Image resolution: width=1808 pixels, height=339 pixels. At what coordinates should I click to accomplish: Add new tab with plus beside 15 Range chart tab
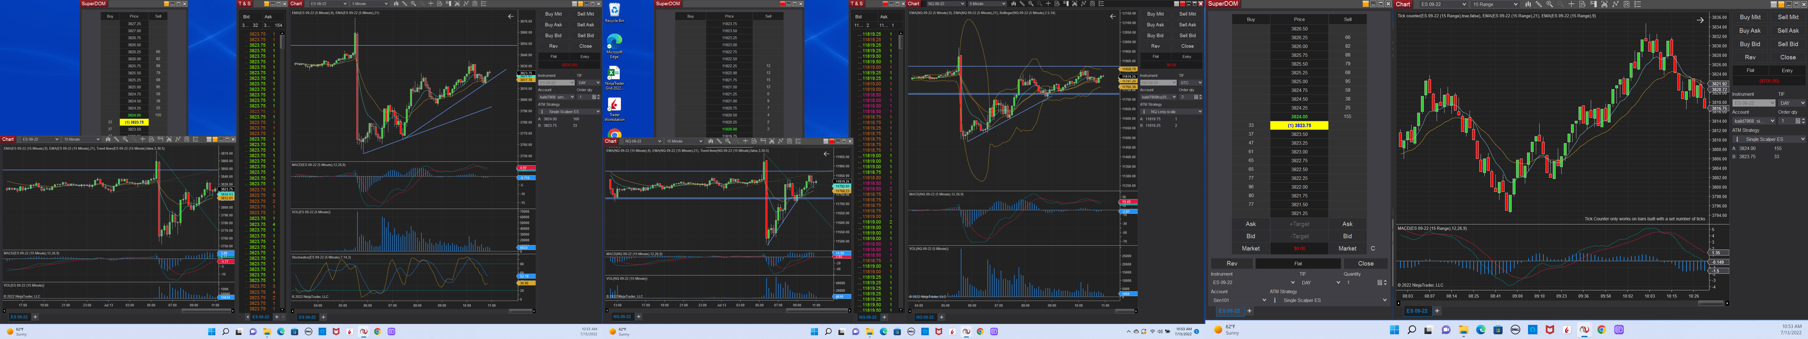[x=1437, y=311]
